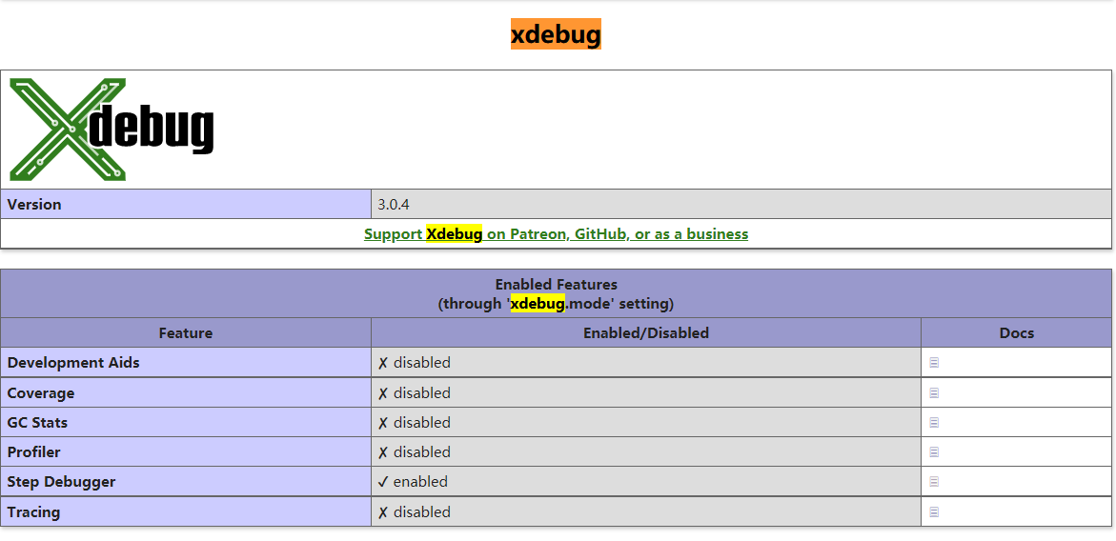The width and height of the screenshot is (1116, 541).
Task: Click the disabled status for Tracing
Action: coord(415,511)
